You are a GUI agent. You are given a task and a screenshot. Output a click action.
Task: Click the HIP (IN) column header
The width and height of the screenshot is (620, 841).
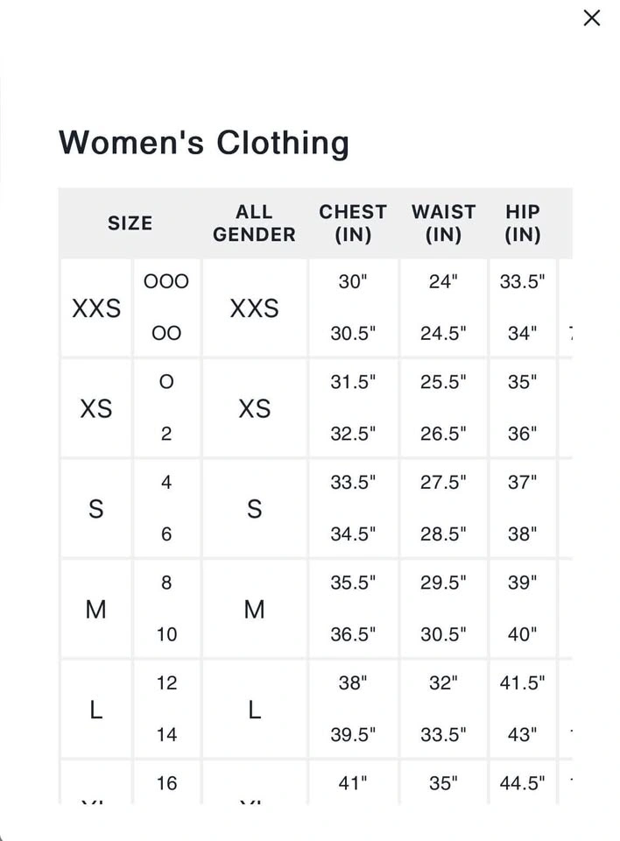pos(523,223)
